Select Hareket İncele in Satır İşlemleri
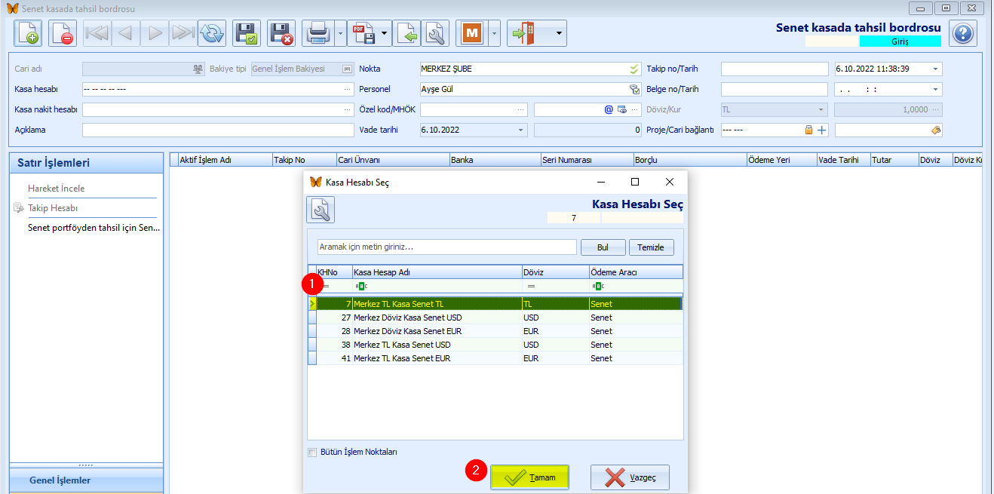This screenshot has height=494, width=994. [x=57, y=189]
